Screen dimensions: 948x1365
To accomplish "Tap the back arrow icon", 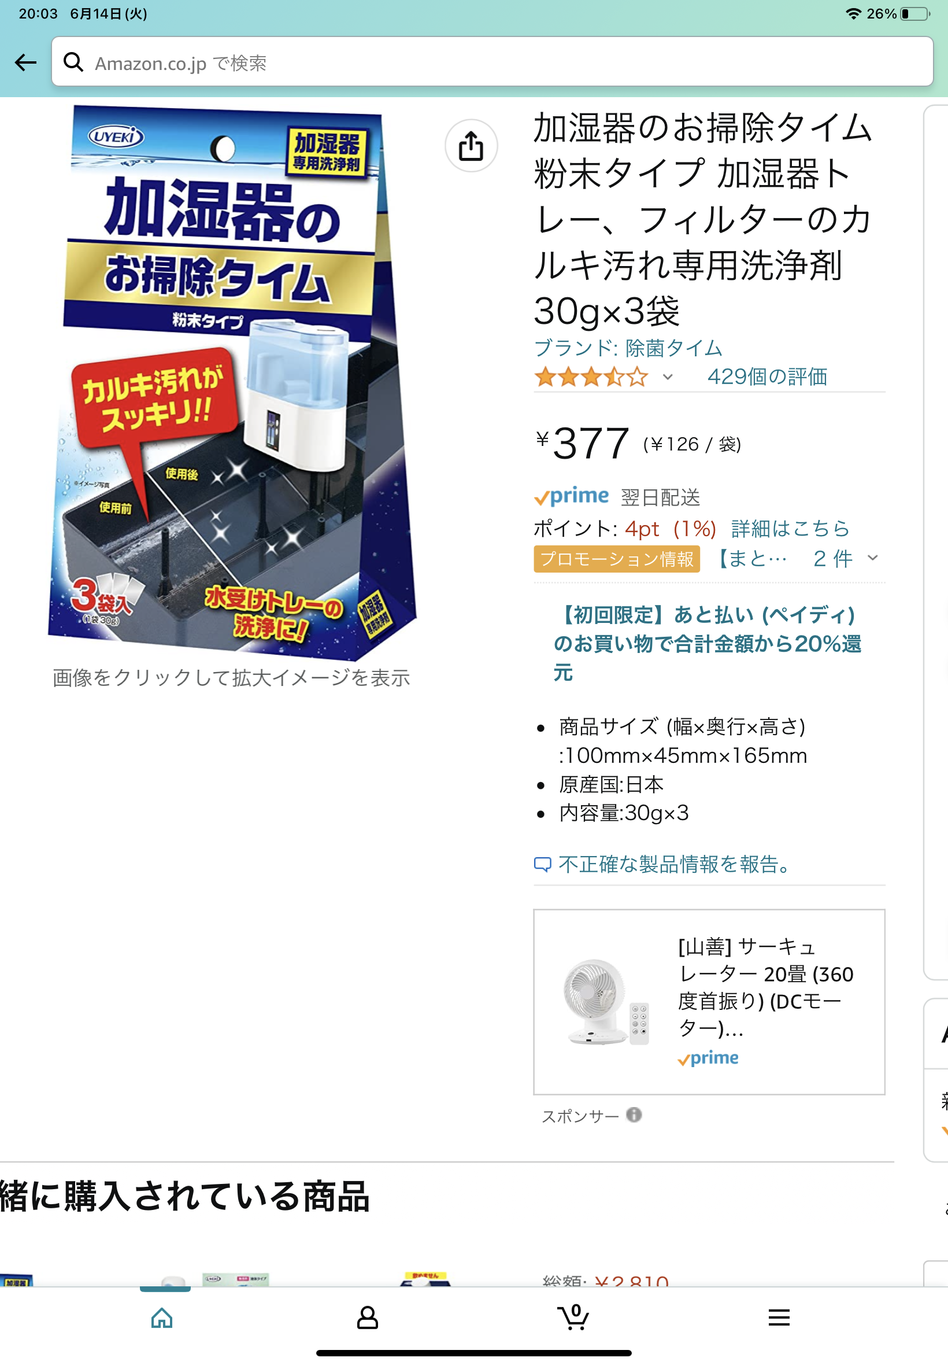I will pos(25,62).
